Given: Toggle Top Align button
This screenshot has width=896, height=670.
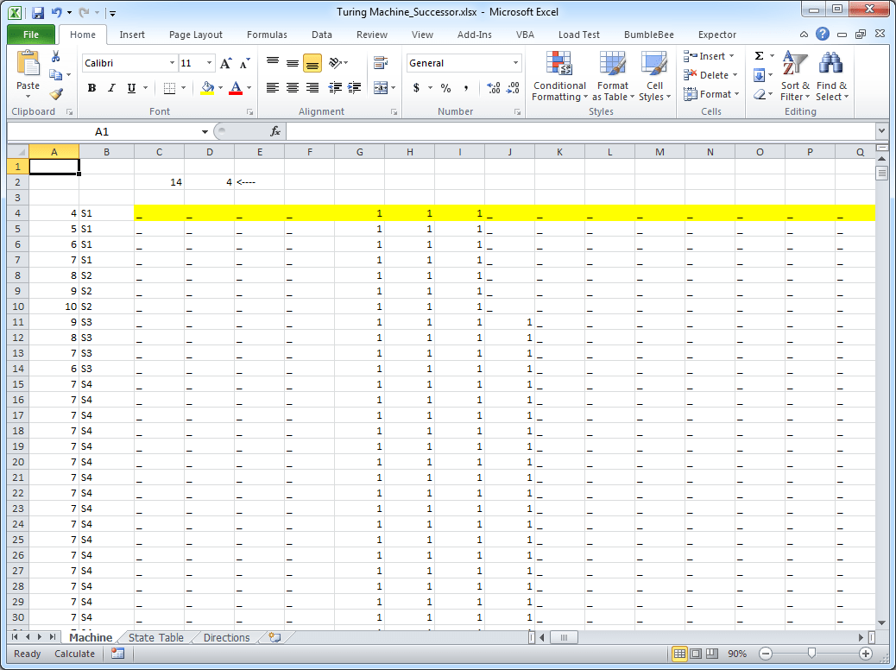Looking at the screenshot, I should 273,63.
